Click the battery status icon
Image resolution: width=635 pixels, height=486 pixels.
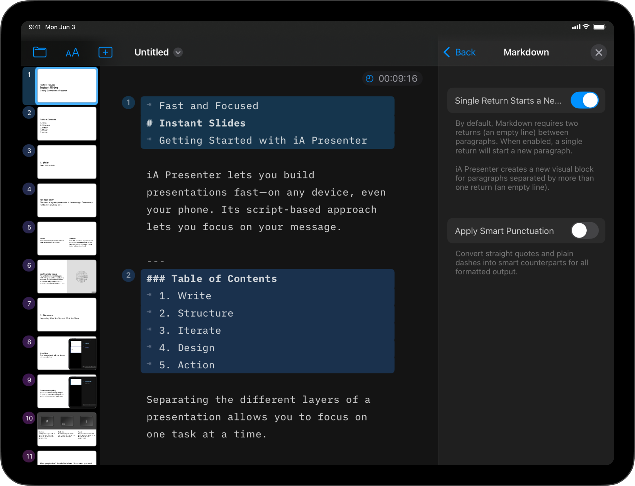[599, 27]
